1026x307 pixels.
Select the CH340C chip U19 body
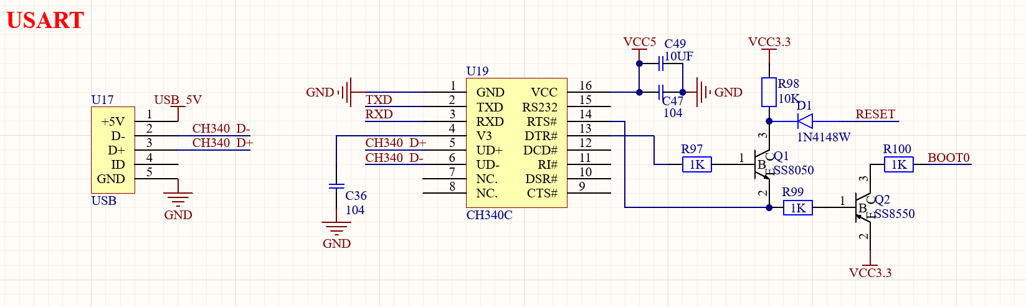pos(516,143)
